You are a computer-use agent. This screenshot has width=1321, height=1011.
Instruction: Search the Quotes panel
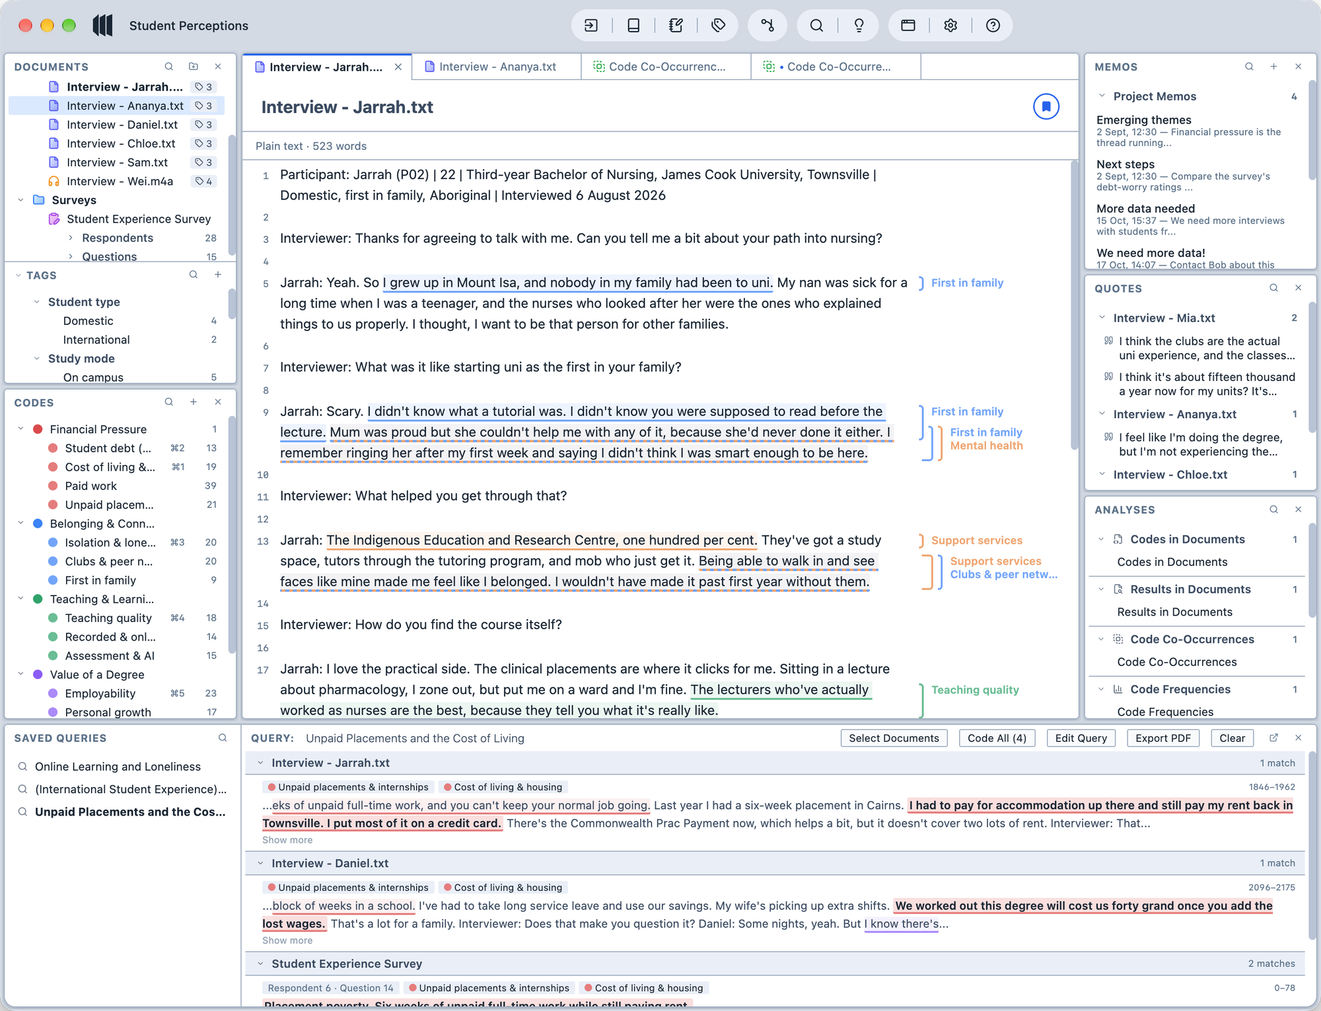pos(1273,288)
